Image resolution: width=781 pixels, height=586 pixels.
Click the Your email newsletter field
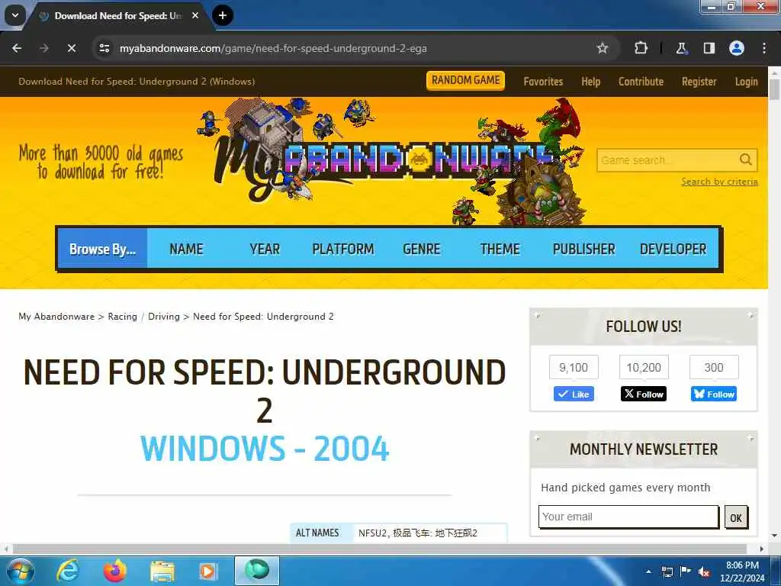(628, 517)
